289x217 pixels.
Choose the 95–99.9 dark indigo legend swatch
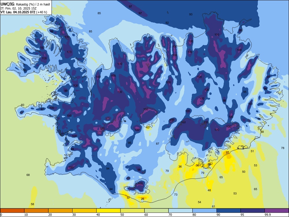253,211
